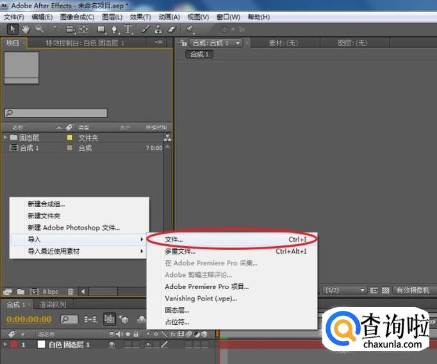This screenshot has width=437, height=364.
Task: Select the Horizontal Type tool
Action: [128, 29]
